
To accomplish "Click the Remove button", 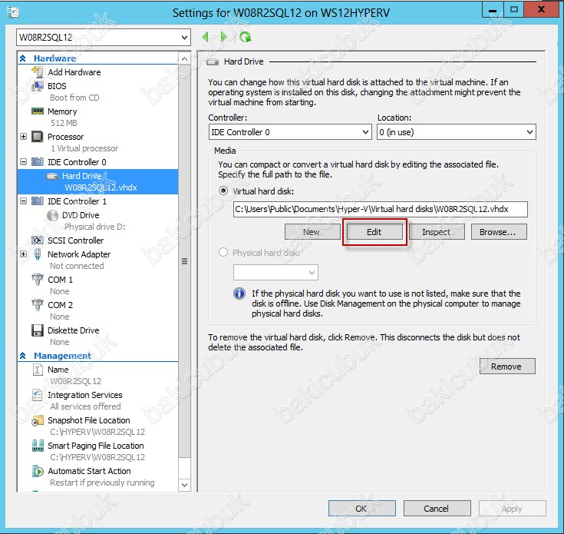I will 507,367.
